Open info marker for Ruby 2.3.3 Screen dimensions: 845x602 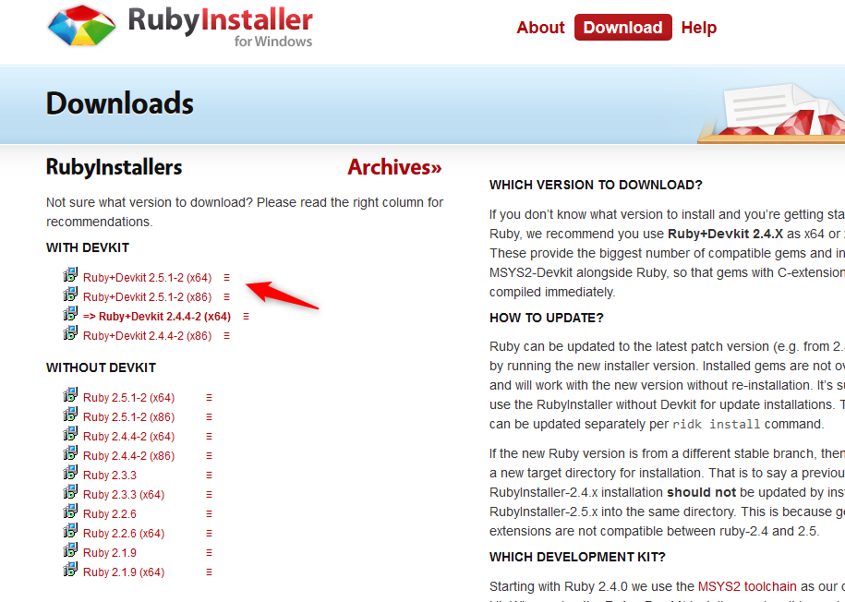click(x=209, y=476)
